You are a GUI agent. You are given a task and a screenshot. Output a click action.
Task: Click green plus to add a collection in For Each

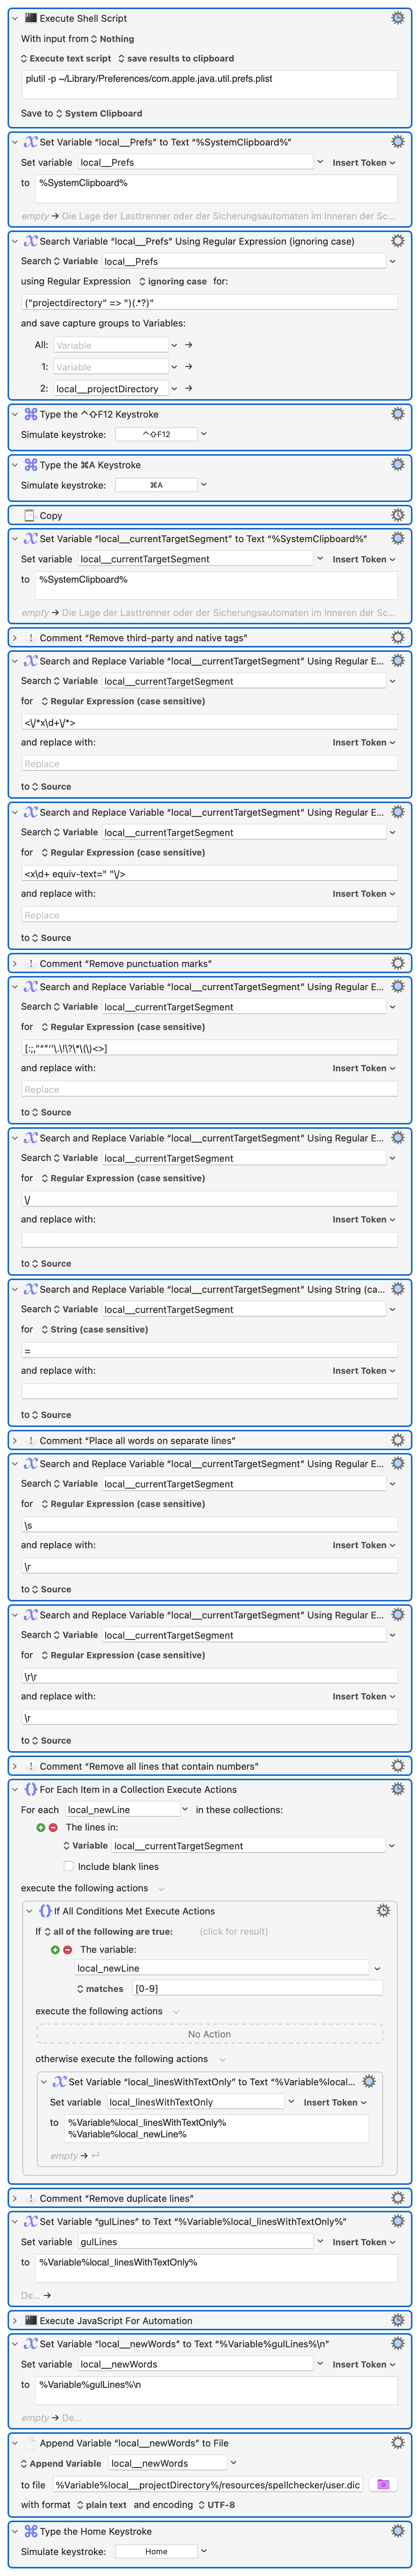coord(41,1827)
